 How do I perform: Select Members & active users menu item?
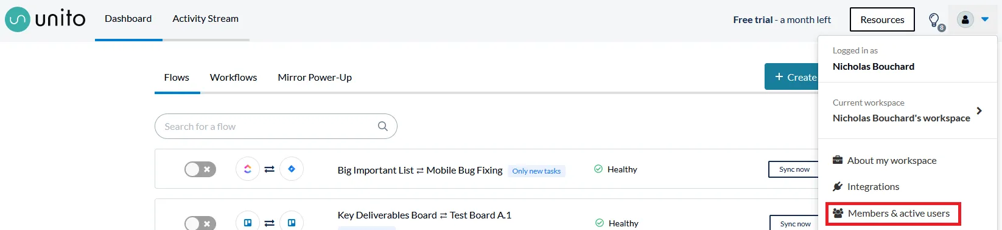893,214
